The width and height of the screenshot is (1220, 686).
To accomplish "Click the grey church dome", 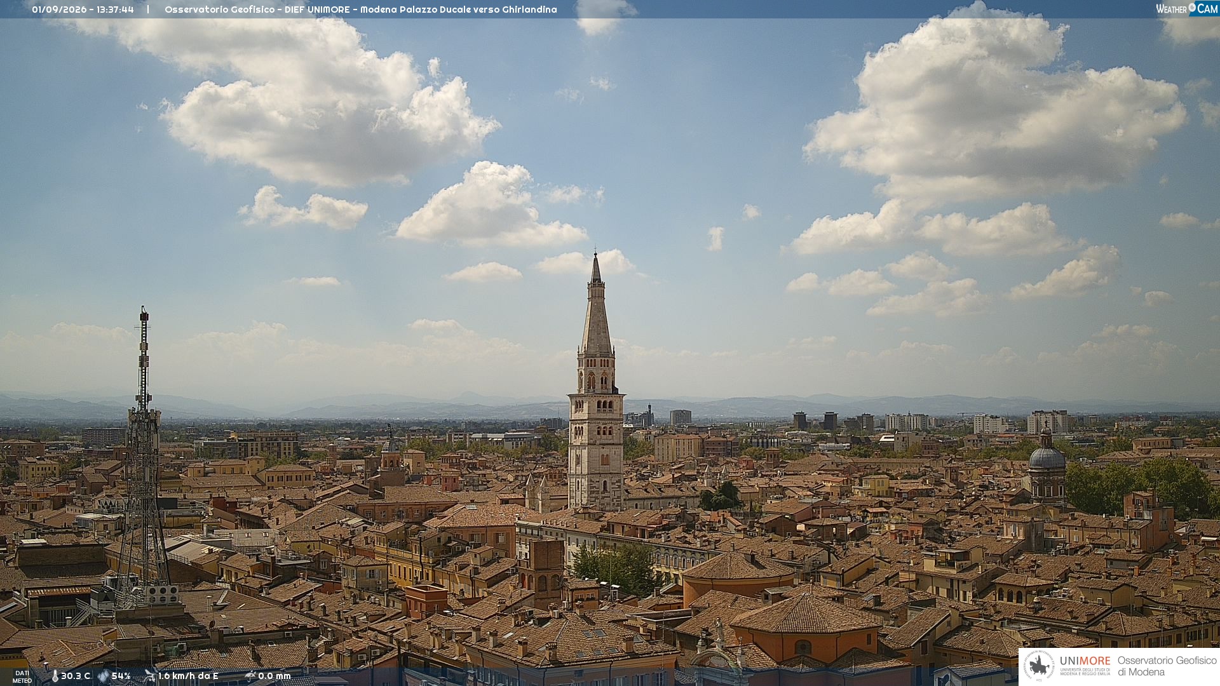I will [x=1047, y=457].
